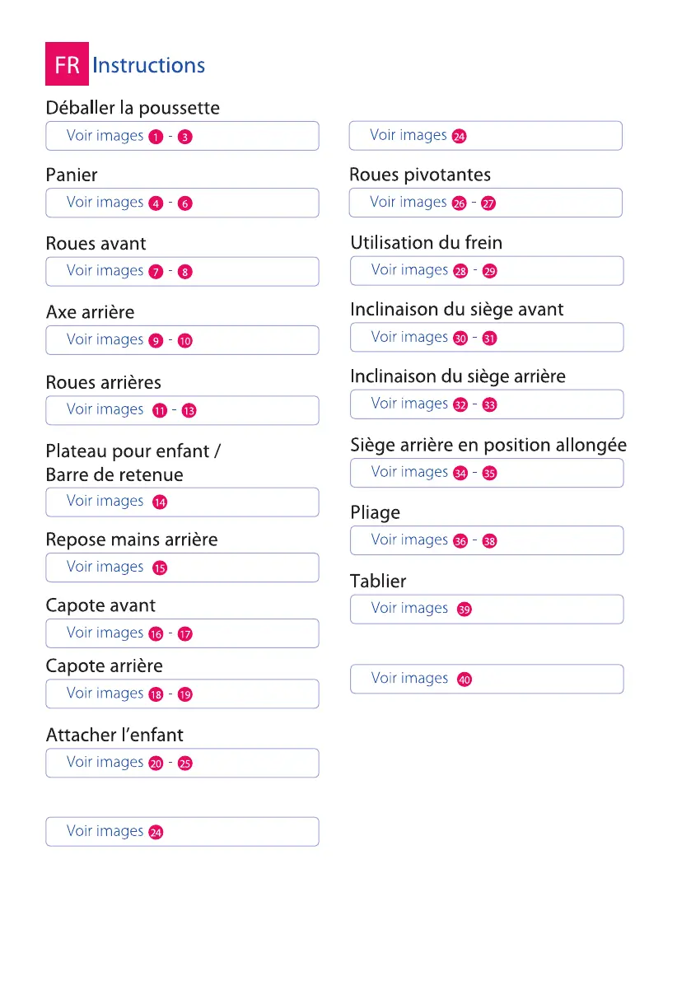This screenshot has width=691, height=981.
Task: Click image number 14 circle under Plateau pour enfant
Action: pyautogui.click(x=161, y=502)
